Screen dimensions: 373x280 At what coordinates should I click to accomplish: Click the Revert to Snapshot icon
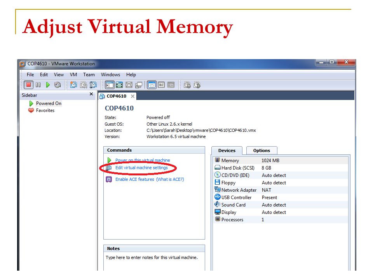point(84,85)
